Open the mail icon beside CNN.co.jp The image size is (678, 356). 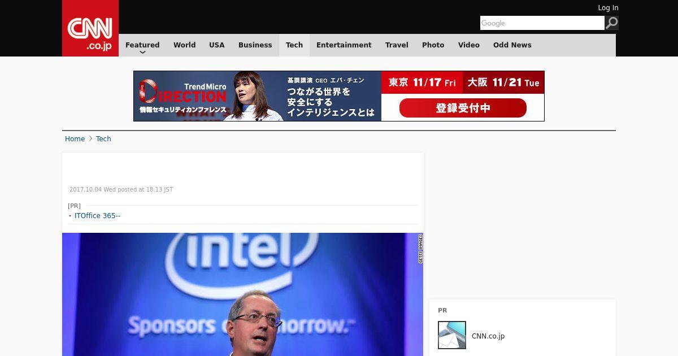(x=452, y=335)
